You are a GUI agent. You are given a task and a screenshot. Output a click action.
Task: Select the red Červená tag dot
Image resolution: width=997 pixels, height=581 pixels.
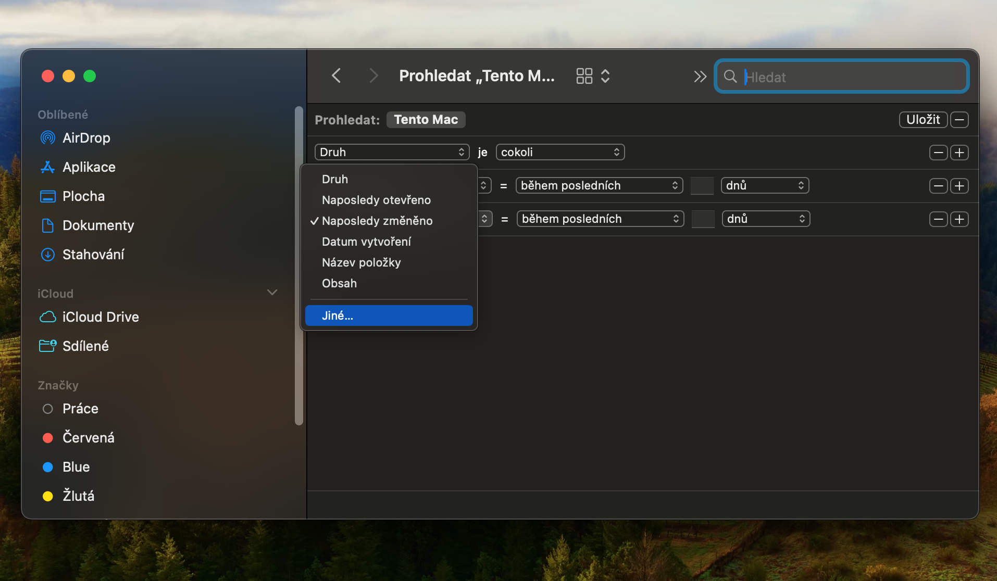click(48, 438)
